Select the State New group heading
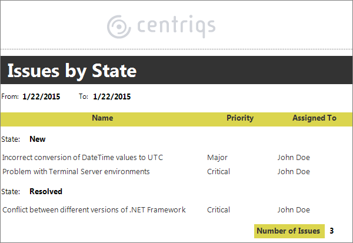353x243 pixels. [24, 139]
